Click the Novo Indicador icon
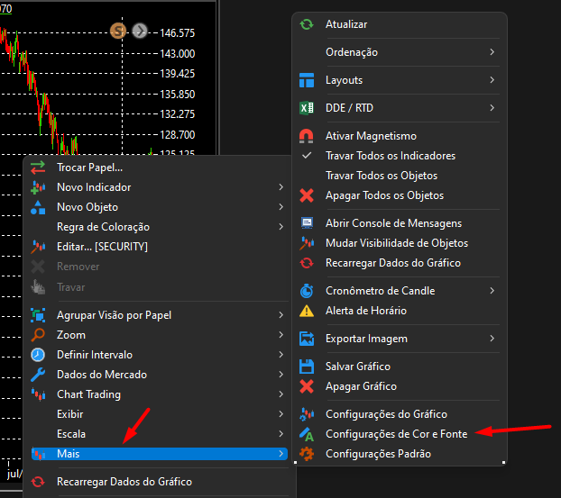The width and height of the screenshot is (561, 498). [x=38, y=187]
